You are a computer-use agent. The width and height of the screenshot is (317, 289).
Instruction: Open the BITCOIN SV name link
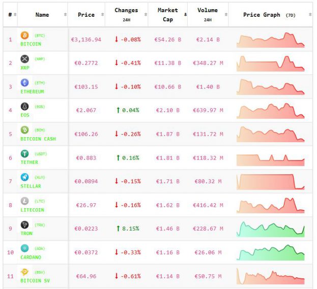click(x=33, y=280)
